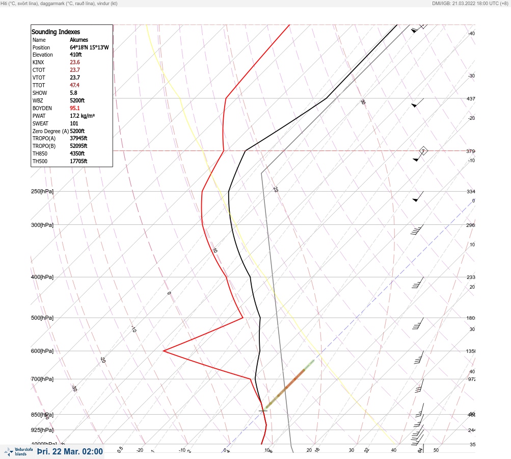Click the TTOT value 47.4
The image size is (511, 459).
pos(74,85)
